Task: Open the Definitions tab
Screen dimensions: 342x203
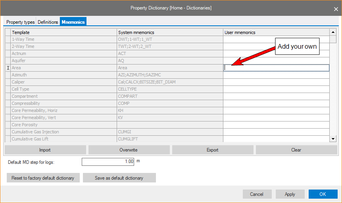Action: [48, 22]
